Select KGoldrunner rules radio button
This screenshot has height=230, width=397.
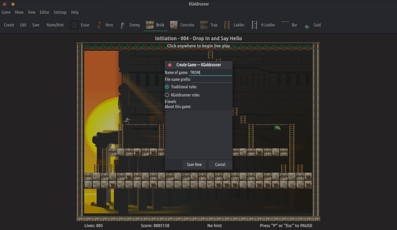[167, 95]
